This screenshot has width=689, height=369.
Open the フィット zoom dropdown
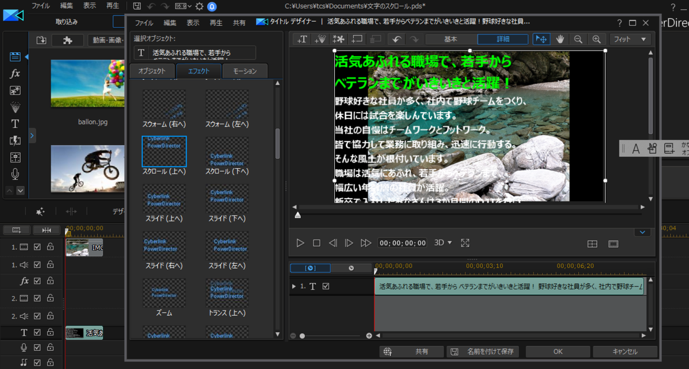[630, 39]
